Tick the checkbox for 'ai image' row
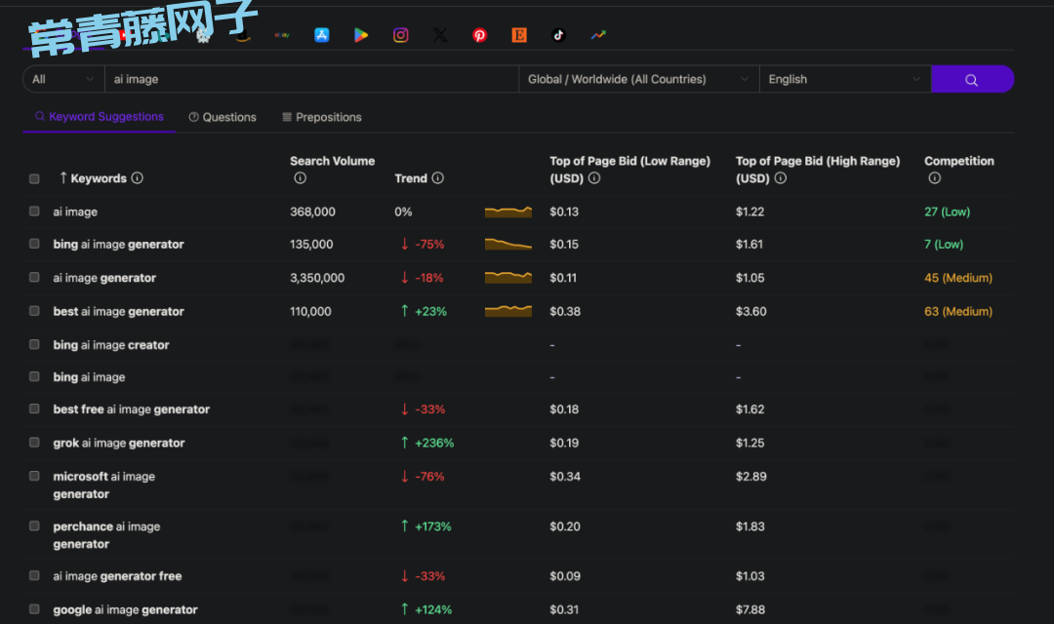This screenshot has width=1054, height=624. 34,212
